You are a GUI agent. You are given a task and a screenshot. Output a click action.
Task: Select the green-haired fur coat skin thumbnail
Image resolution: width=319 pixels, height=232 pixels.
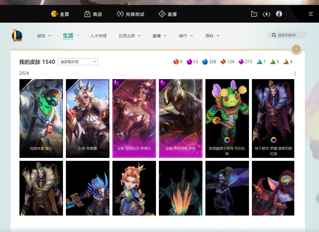(x=41, y=188)
